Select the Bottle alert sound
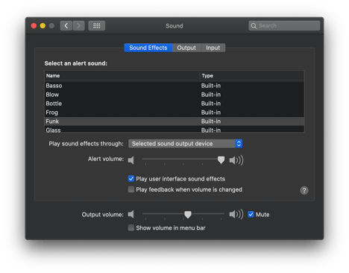349x273 pixels. [x=174, y=104]
